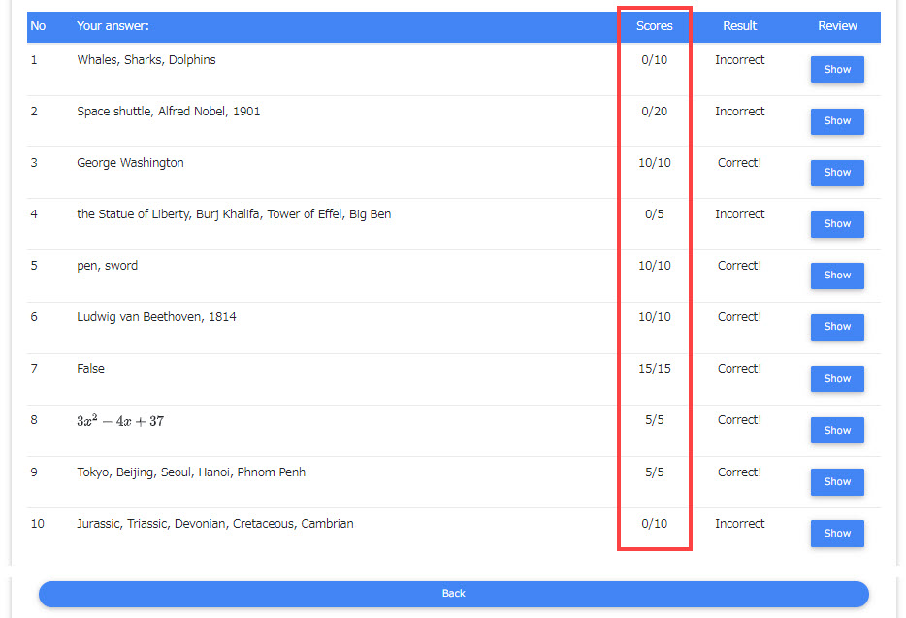Open review for Statue of Liberty answer

tap(836, 224)
